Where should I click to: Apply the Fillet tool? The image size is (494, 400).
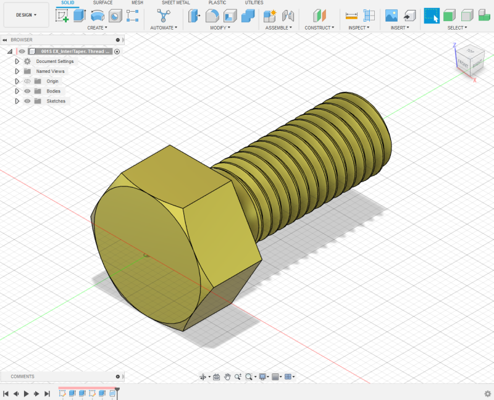pos(212,16)
